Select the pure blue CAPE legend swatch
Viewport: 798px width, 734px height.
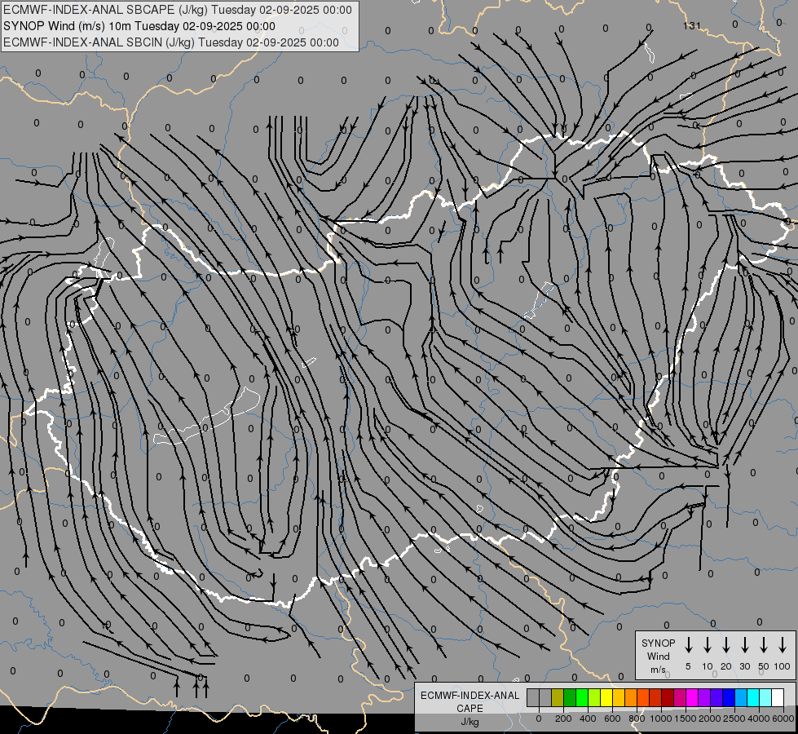pyautogui.click(x=730, y=697)
